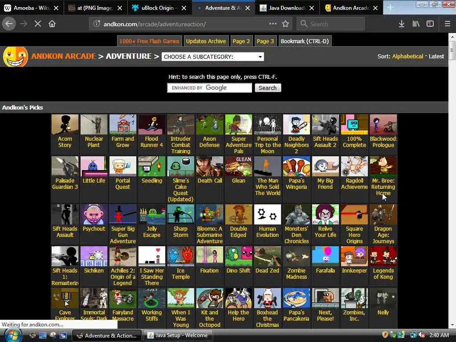
Task: Sort games by Latest
Action: point(436,57)
